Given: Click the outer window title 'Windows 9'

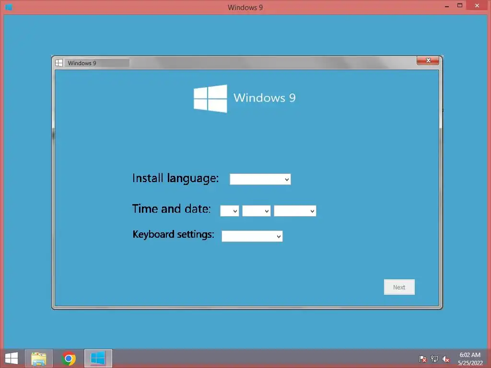Looking at the screenshot, I should 245,8.
